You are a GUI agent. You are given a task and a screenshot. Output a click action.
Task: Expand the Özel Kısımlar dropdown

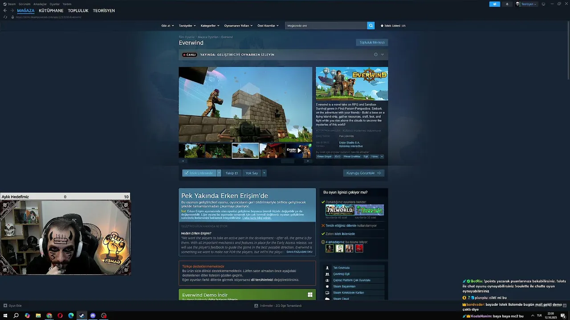point(268,26)
